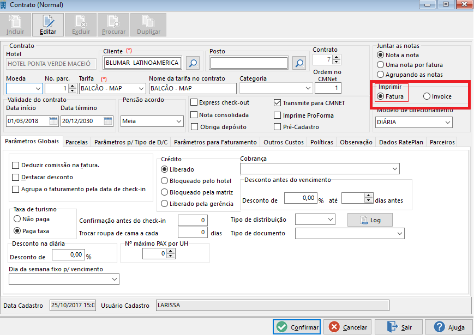Viewport: 474px width, 335px height.
Task: Click Ordem no CMNet field
Action: (x=328, y=88)
